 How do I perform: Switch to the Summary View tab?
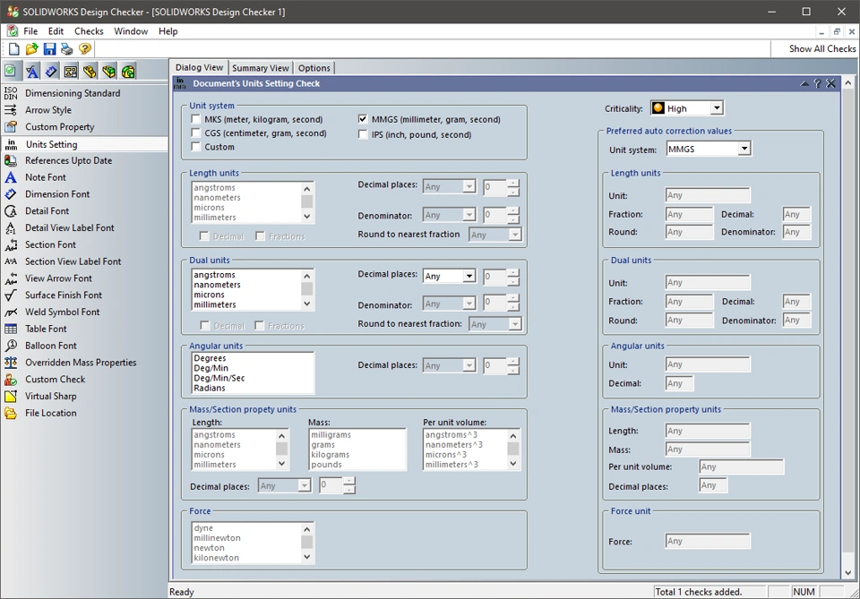tap(261, 68)
